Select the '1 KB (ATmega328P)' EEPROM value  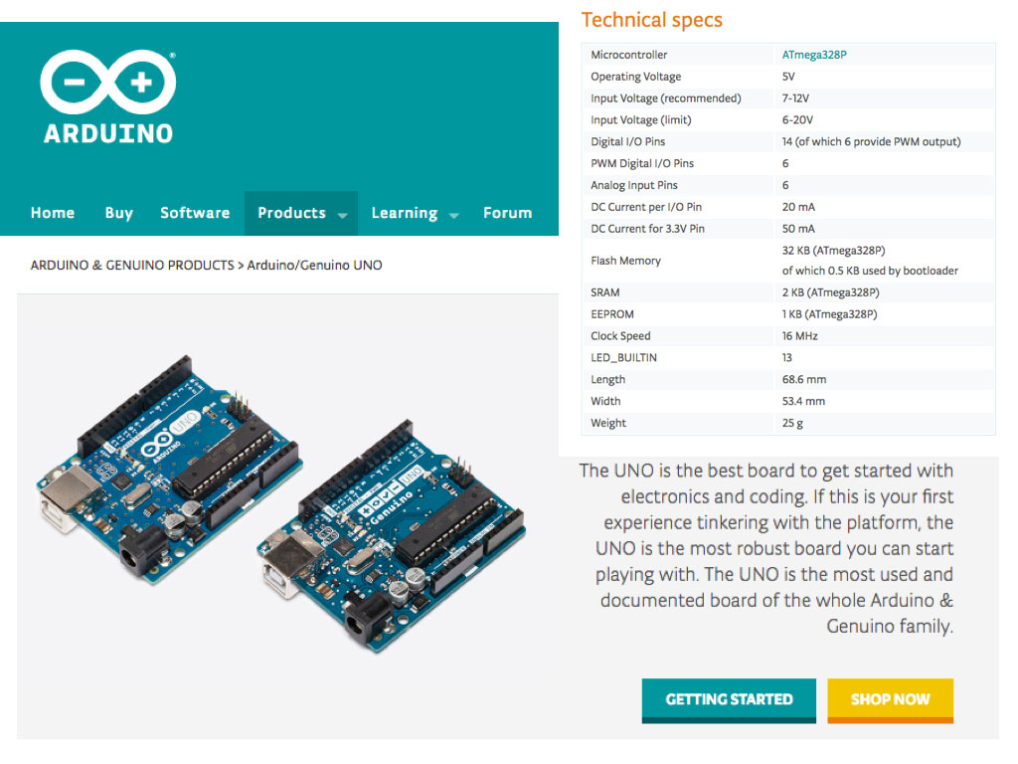tap(829, 314)
